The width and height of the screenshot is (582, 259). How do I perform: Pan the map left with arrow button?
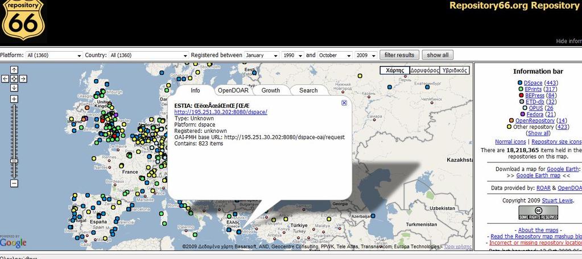pos(5,78)
